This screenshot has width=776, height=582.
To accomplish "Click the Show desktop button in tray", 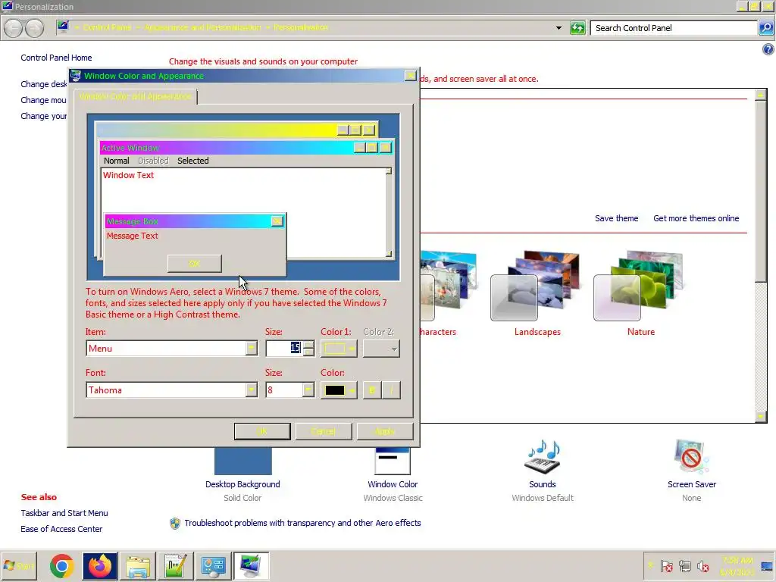I will pyautogui.click(x=768, y=565).
